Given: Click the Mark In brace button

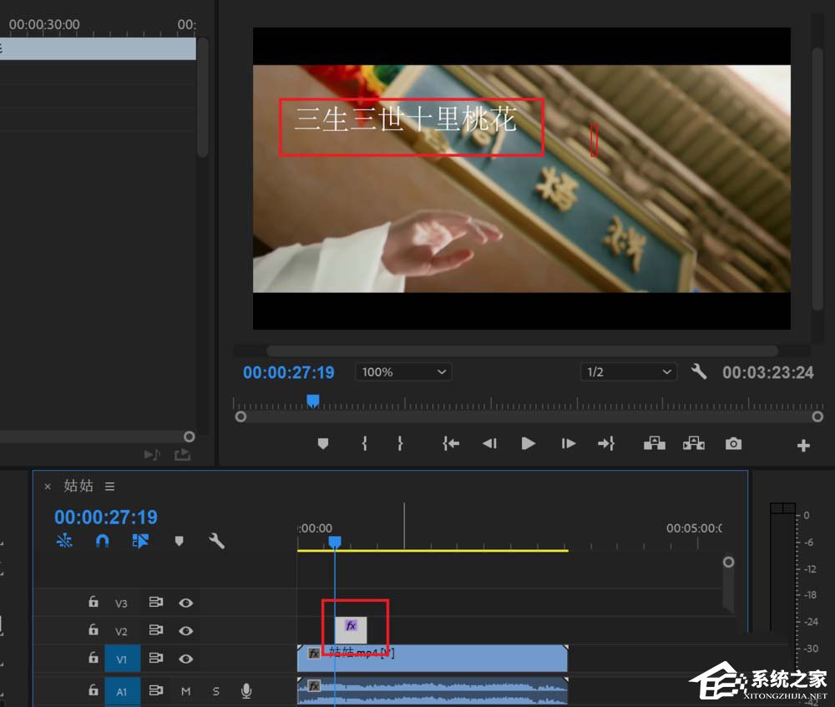Looking at the screenshot, I should tap(365, 443).
